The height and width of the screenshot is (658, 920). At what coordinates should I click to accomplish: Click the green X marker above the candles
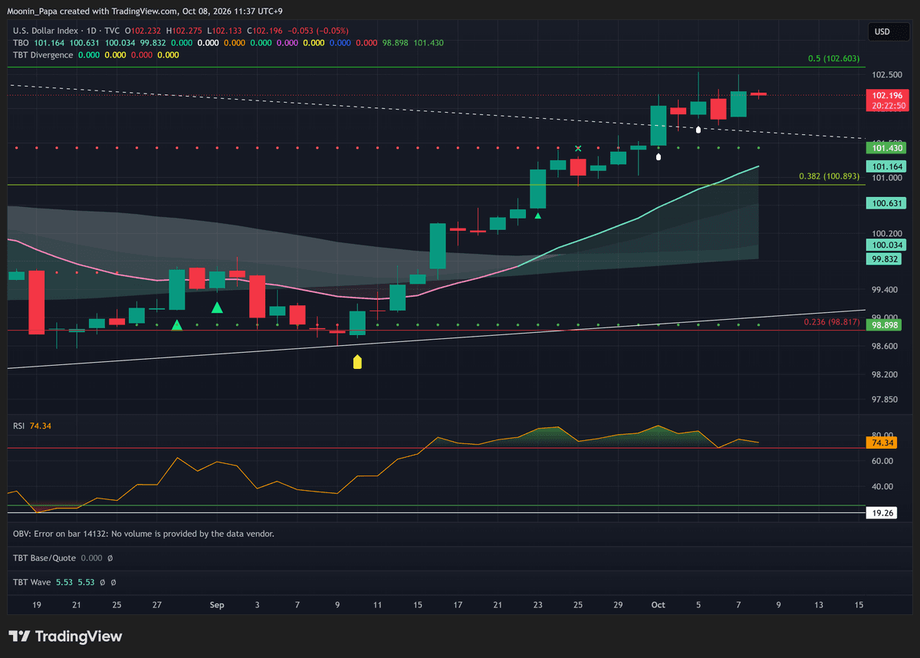[x=578, y=148]
